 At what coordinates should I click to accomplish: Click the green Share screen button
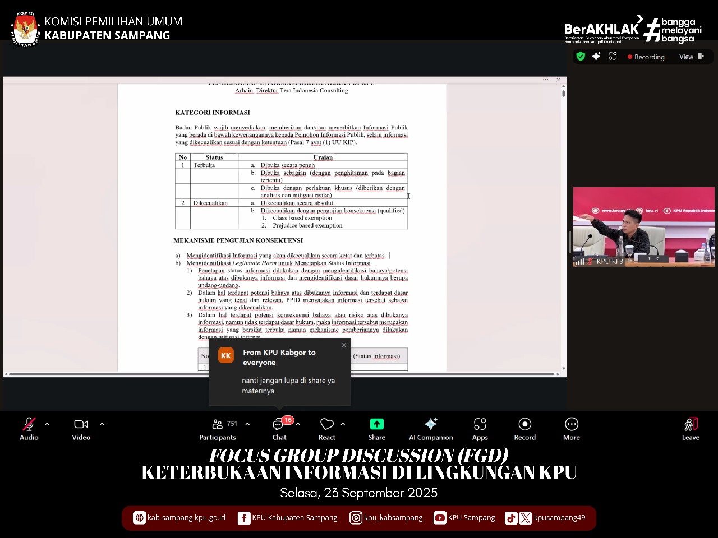click(x=377, y=429)
